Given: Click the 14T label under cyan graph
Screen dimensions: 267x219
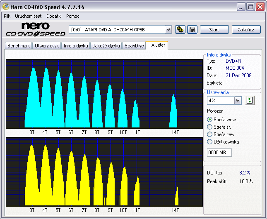Looking at the screenshot, I should [175, 132].
